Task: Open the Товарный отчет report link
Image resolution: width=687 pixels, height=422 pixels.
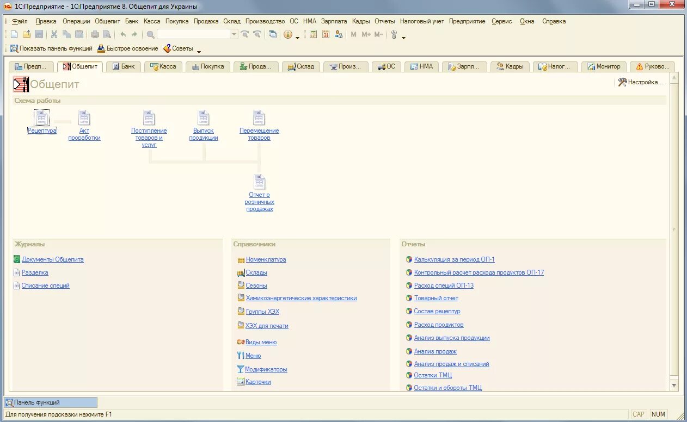Action: [436, 298]
